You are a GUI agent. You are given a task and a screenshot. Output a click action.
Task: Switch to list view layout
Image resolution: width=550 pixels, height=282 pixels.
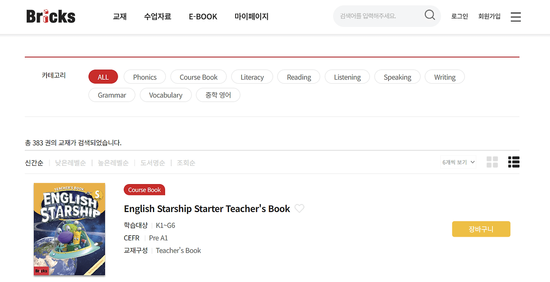click(513, 162)
